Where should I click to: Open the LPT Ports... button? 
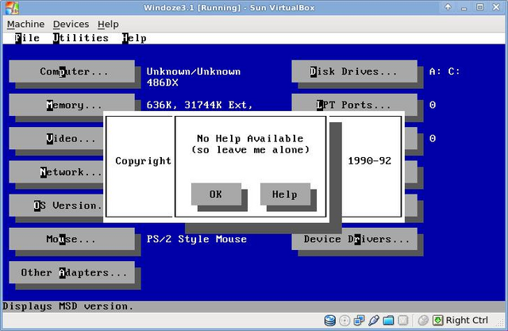pyautogui.click(x=355, y=105)
